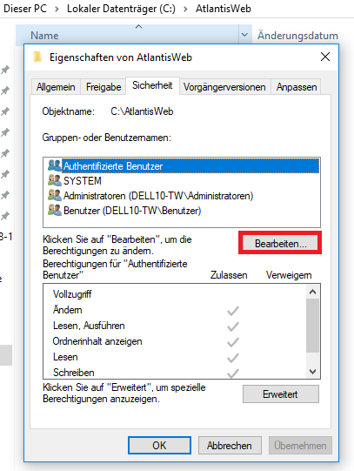Click the permissions list scroll up arrow
The image size is (354, 471).
[x=312, y=292]
